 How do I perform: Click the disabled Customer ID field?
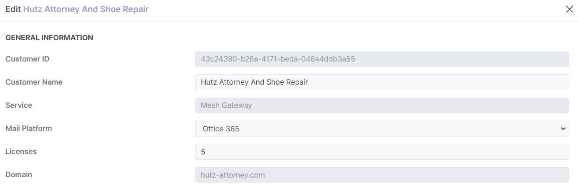382,59
